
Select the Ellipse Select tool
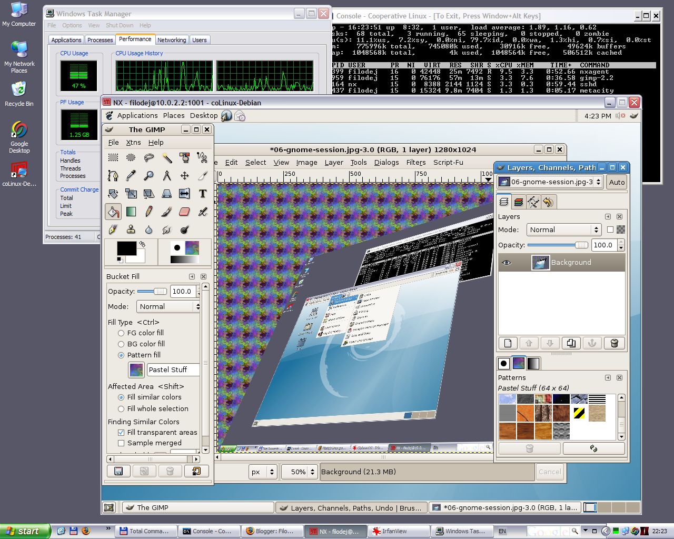click(x=131, y=157)
